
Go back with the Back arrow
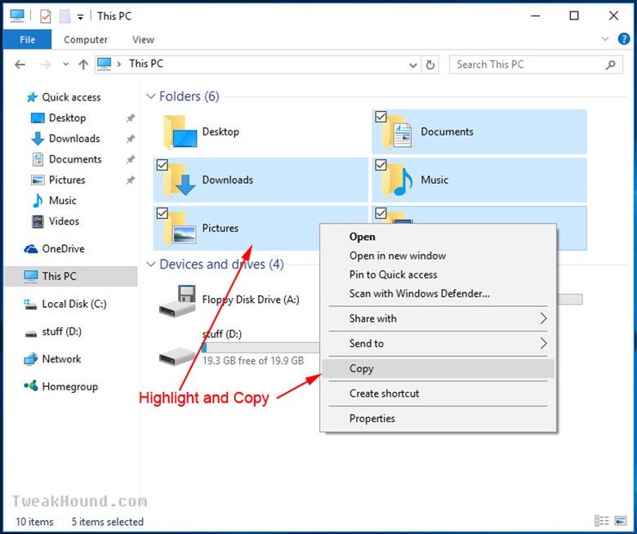[x=20, y=65]
